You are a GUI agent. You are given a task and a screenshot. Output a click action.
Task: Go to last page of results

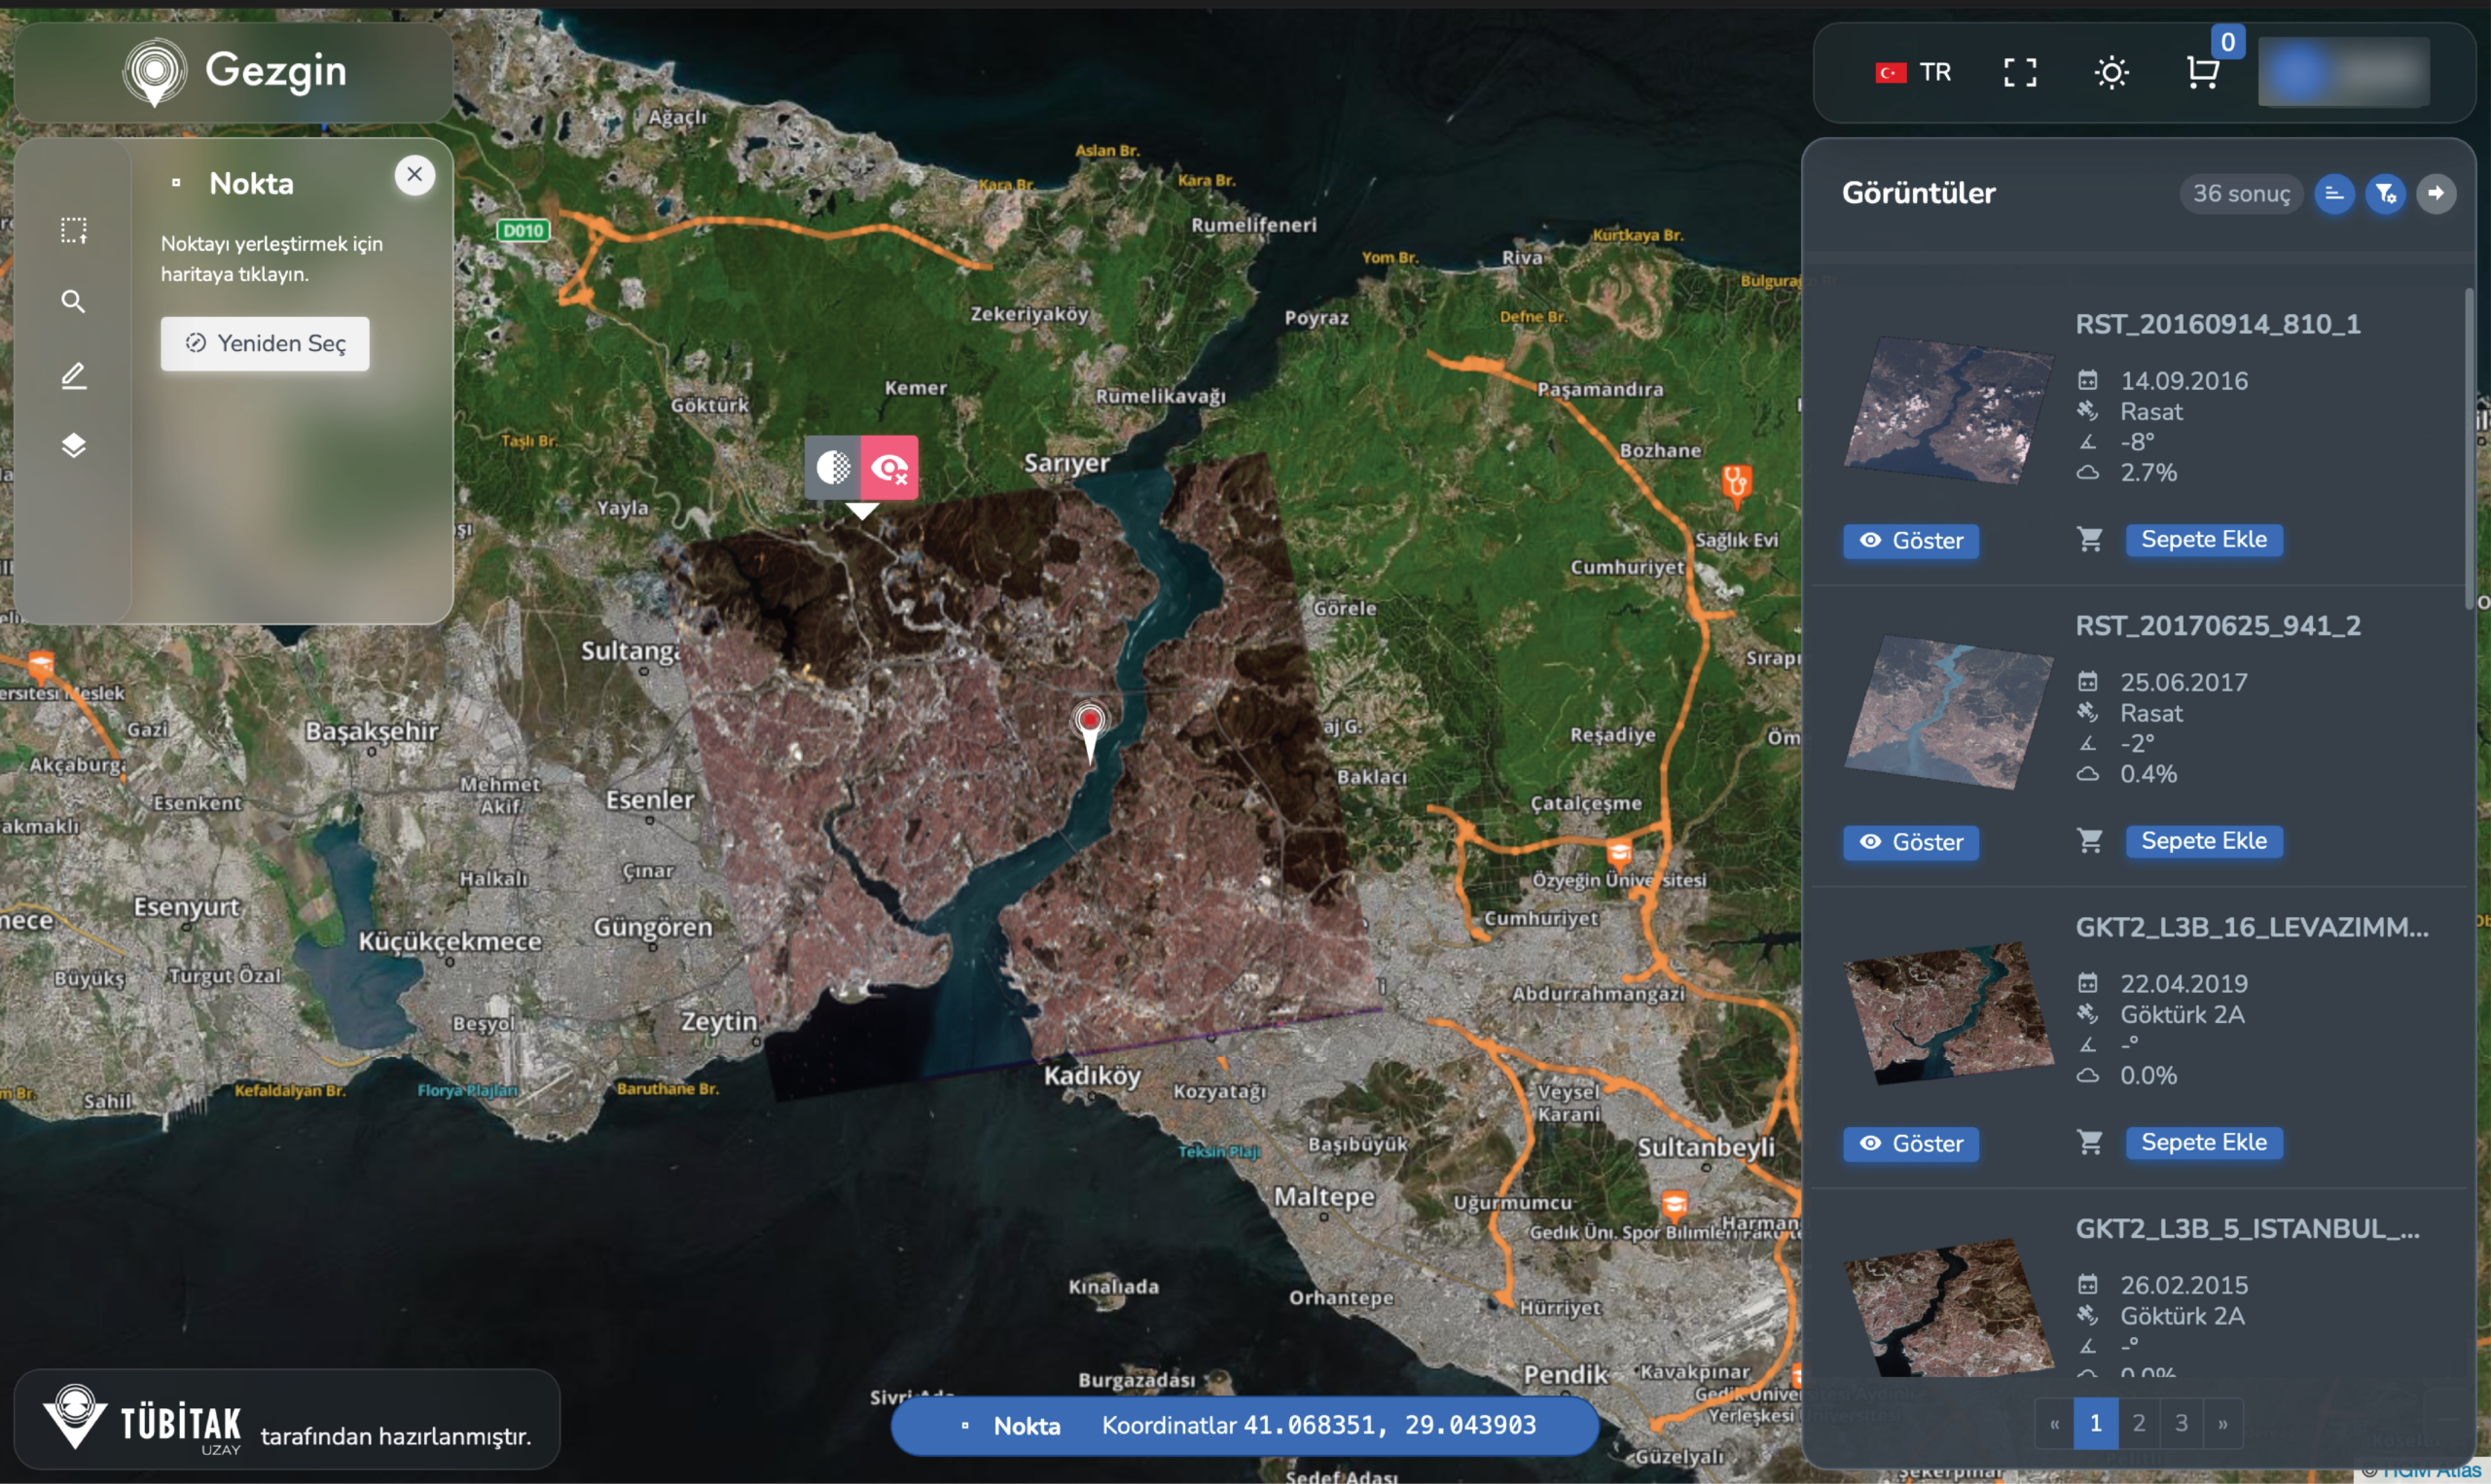[x=2221, y=1422]
